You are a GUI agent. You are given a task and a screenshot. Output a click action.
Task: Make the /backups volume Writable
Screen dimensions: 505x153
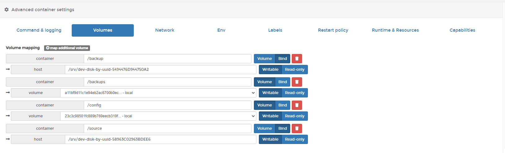(x=270, y=93)
